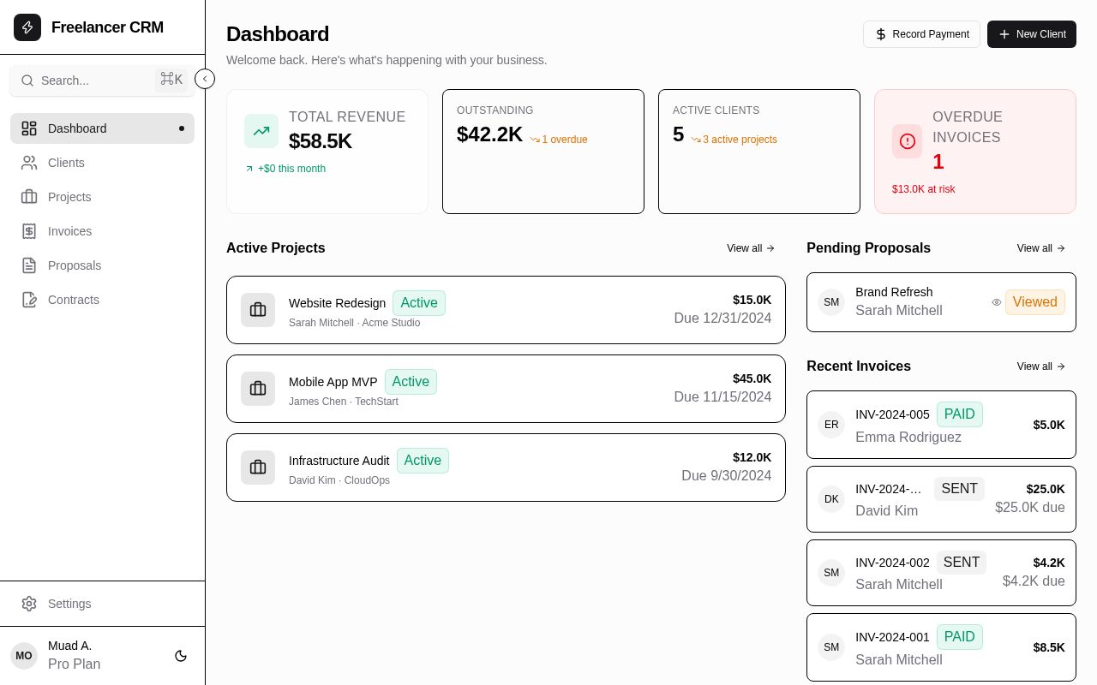The image size is (1097, 685).
Task: Click the SM avatar on Brand Refresh
Action: tap(831, 302)
